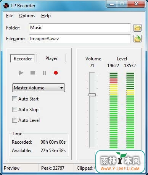Image resolution: width=148 pixels, height=175 pixels.
Task: Open the Master Volume dropdown
Action: pyautogui.click(x=39, y=88)
